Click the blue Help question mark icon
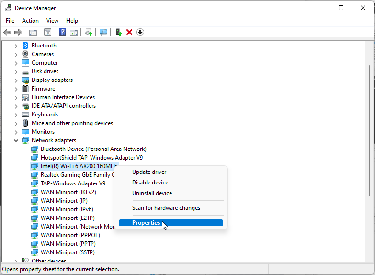This screenshot has width=375, height=275. click(x=62, y=32)
